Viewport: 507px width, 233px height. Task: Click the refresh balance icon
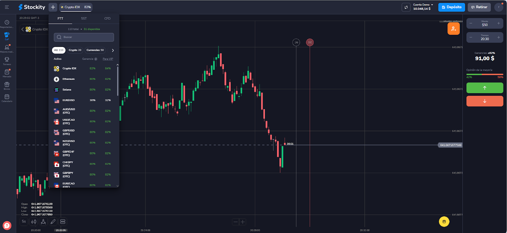(x=406, y=7)
